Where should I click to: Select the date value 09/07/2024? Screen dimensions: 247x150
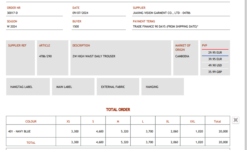tap(80, 13)
